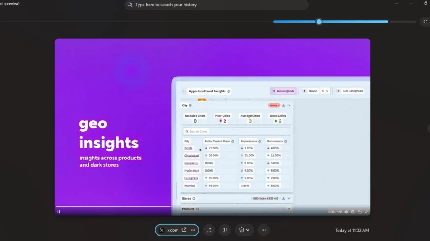Click the sidebar toggle icon beside Hyperlocal title

[184, 92]
